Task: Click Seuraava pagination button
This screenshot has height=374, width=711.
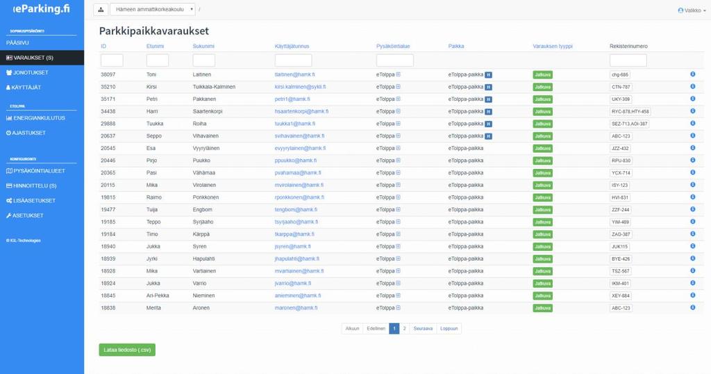Action: 423,329
